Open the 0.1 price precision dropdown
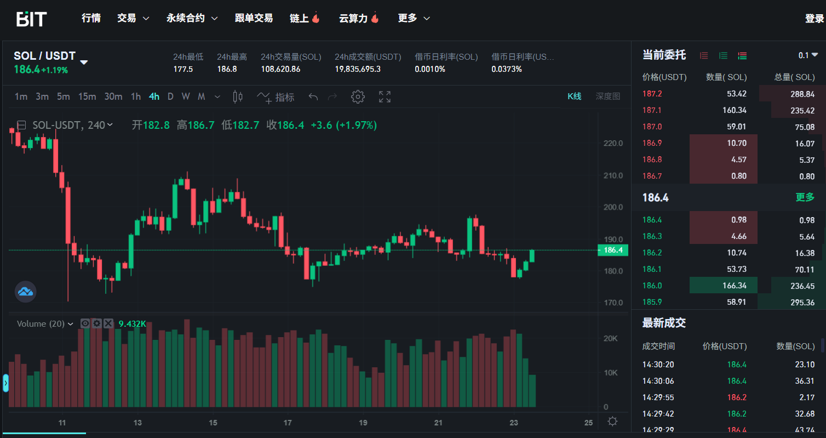Screen dimensions: 826x438 808,55
